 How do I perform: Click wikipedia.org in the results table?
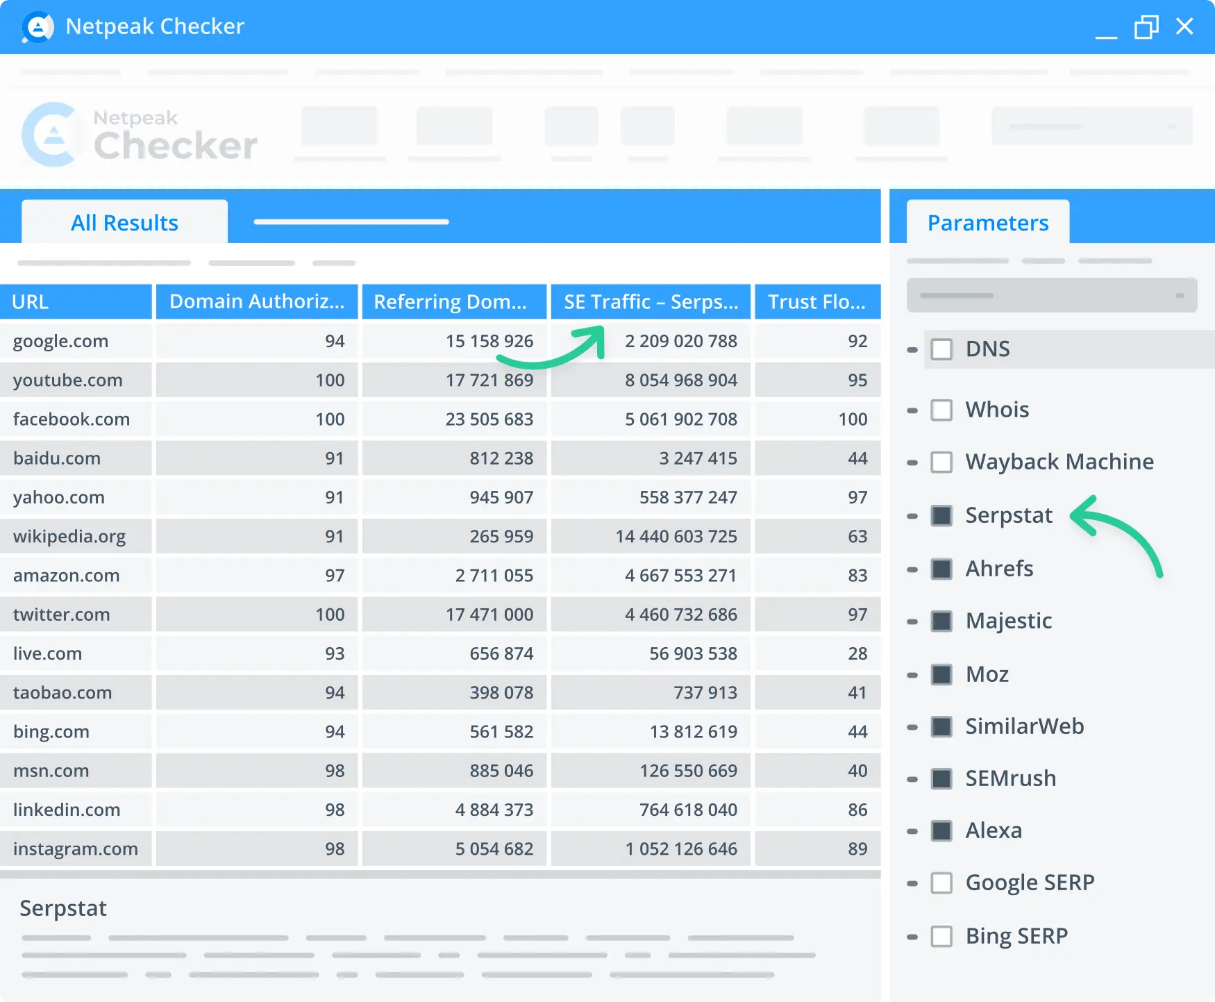click(x=69, y=536)
